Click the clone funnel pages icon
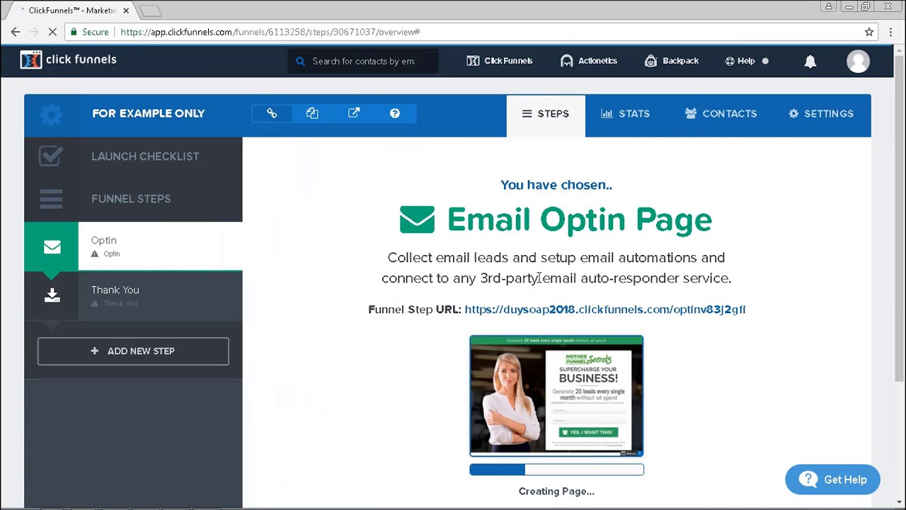This screenshot has width=906, height=510. point(312,113)
